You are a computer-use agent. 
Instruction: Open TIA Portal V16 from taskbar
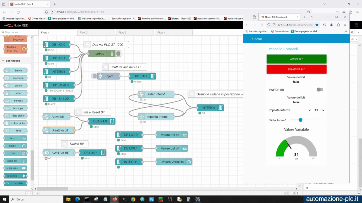coord(198,199)
